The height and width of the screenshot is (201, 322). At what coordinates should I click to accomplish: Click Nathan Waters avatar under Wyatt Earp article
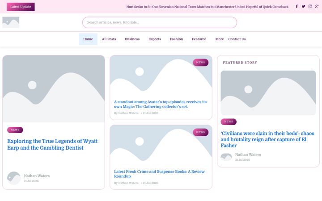[x=14, y=178]
